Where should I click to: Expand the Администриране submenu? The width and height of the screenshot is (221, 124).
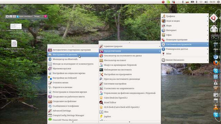130,46
